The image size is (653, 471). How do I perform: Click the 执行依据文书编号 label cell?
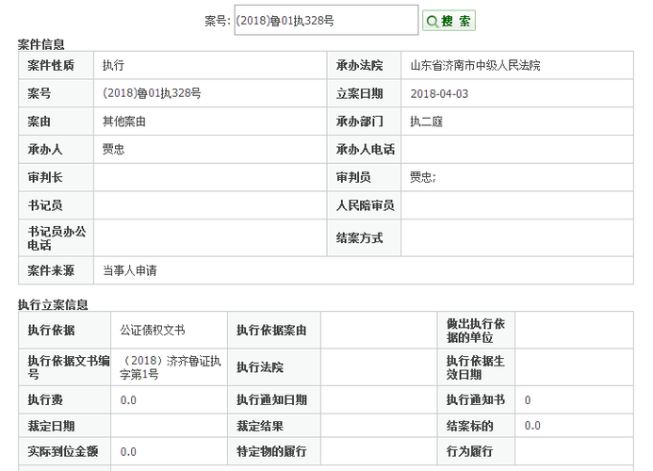(x=65, y=367)
